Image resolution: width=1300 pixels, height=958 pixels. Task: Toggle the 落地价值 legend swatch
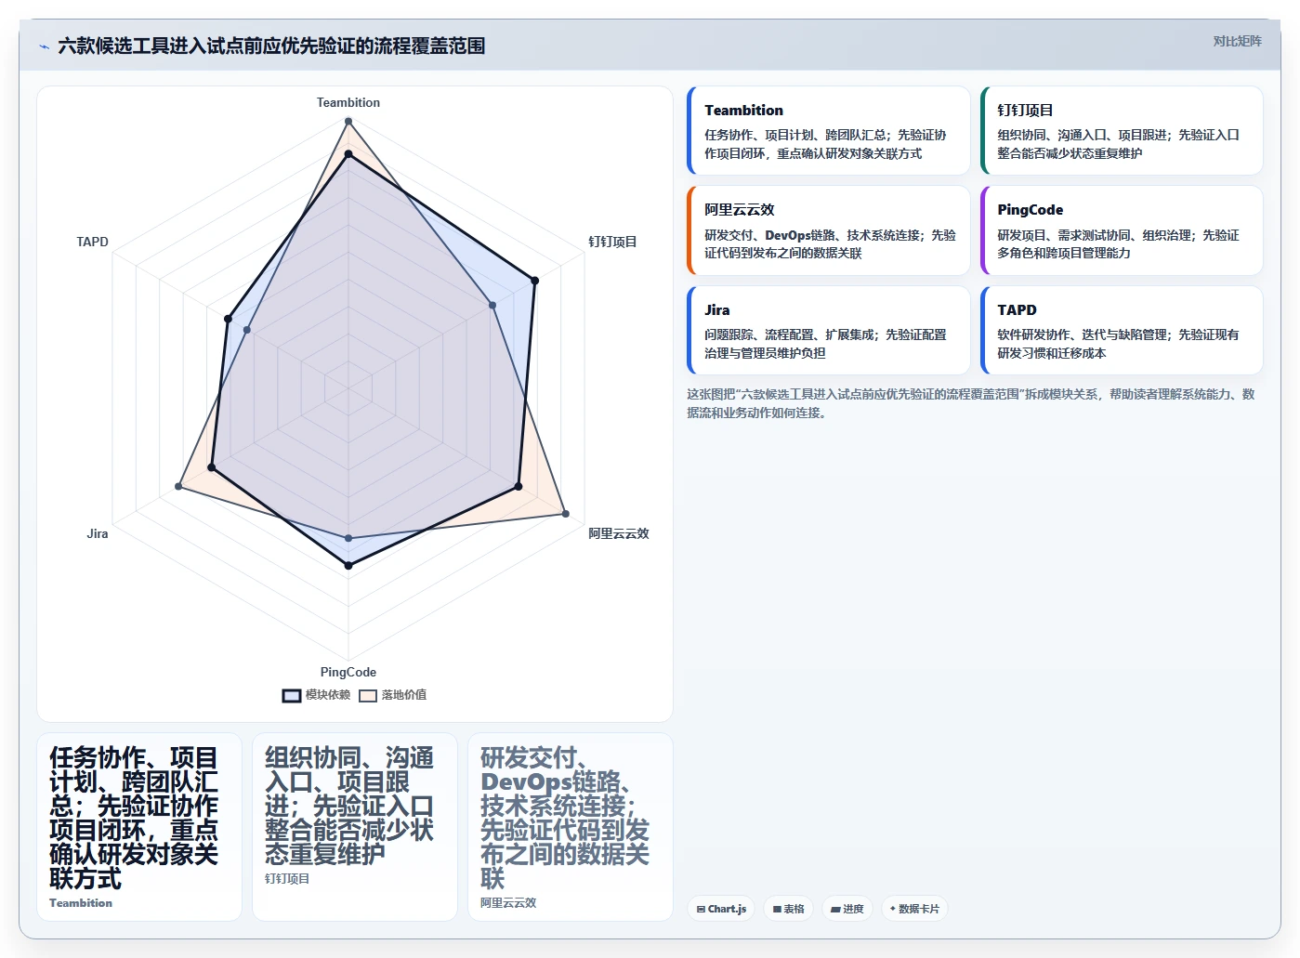point(368,695)
